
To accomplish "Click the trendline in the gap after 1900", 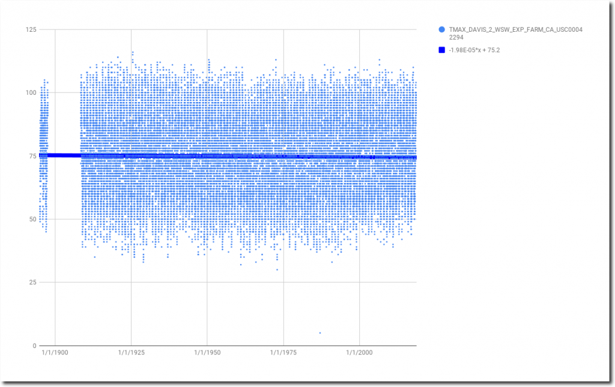I will coord(65,155).
